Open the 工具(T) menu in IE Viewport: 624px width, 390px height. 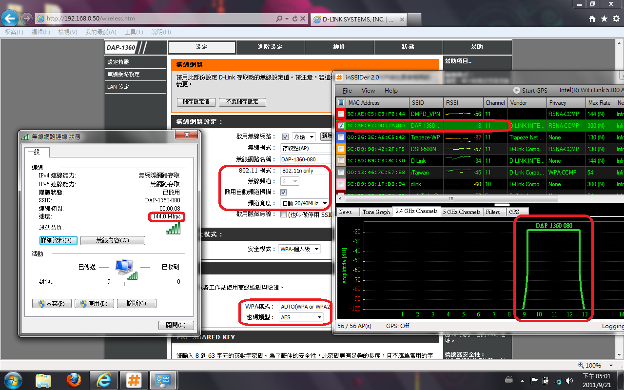(x=134, y=32)
